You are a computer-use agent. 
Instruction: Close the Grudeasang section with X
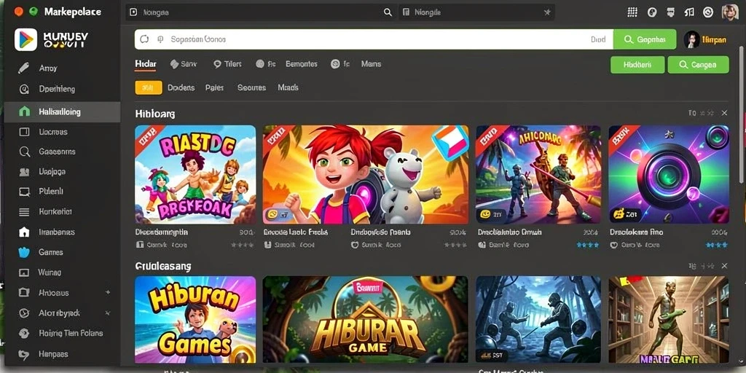[724, 266]
